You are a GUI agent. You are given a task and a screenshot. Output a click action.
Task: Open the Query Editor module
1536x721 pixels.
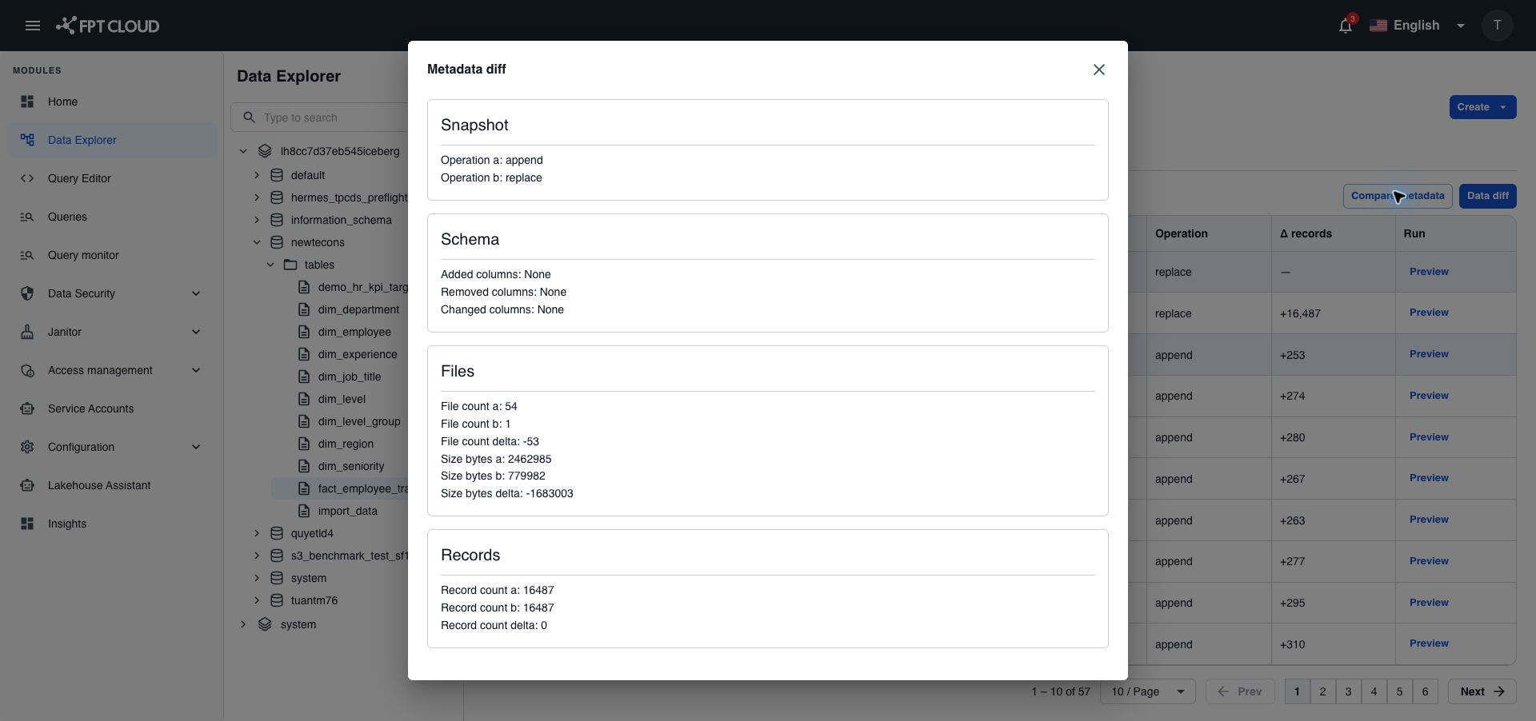click(112, 178)
